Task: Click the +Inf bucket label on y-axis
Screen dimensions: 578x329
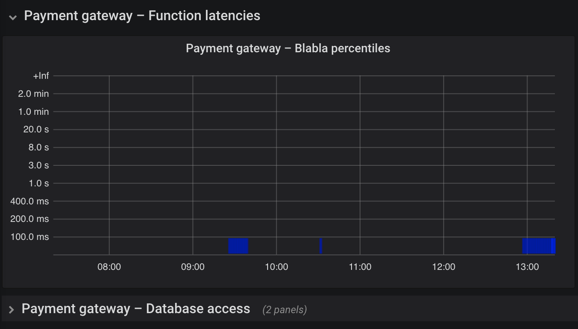Action: point(41,76)
